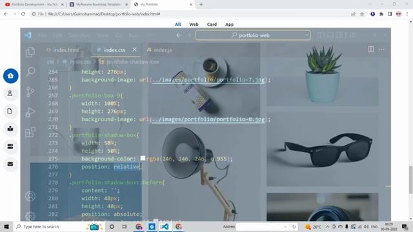Switch to MyResume Bootstrap Template tab
This screenshot has height=232, width=413.
coord(99,5)
